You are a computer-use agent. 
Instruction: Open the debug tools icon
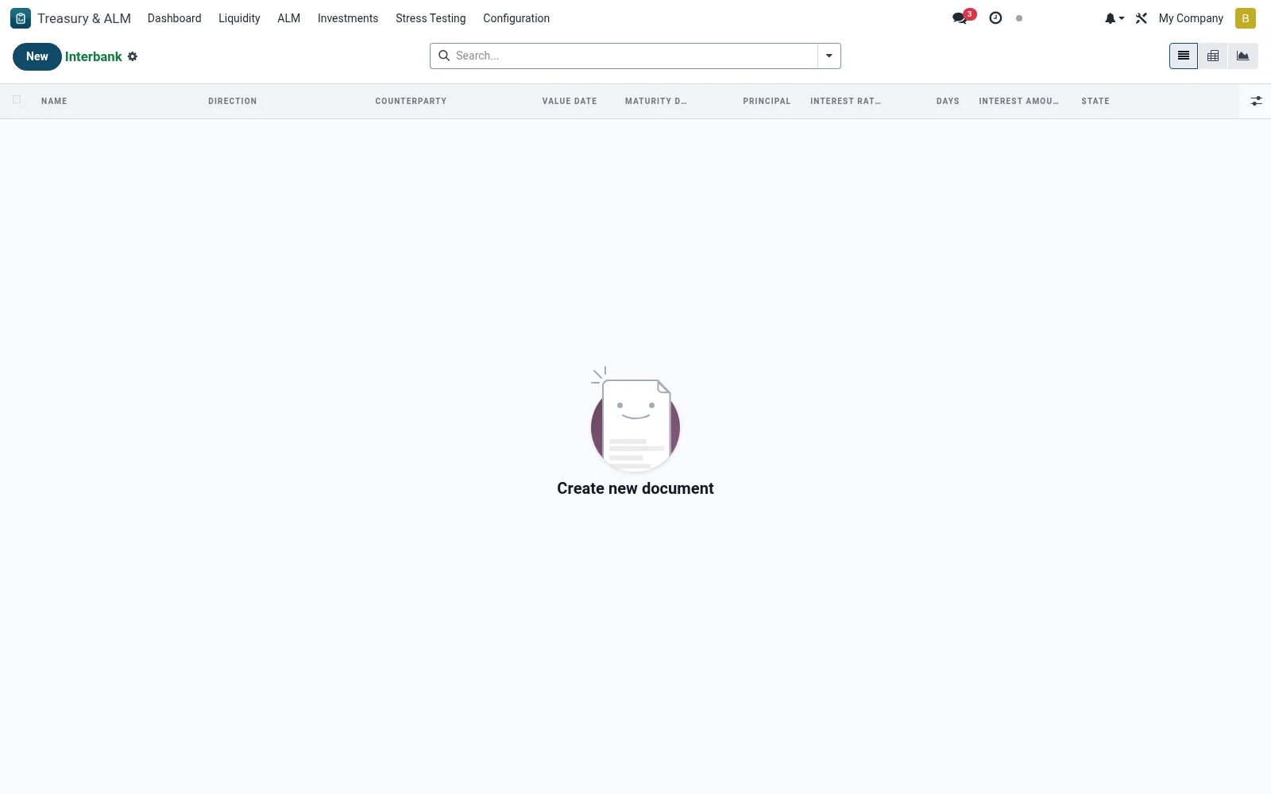(1142, 18)
